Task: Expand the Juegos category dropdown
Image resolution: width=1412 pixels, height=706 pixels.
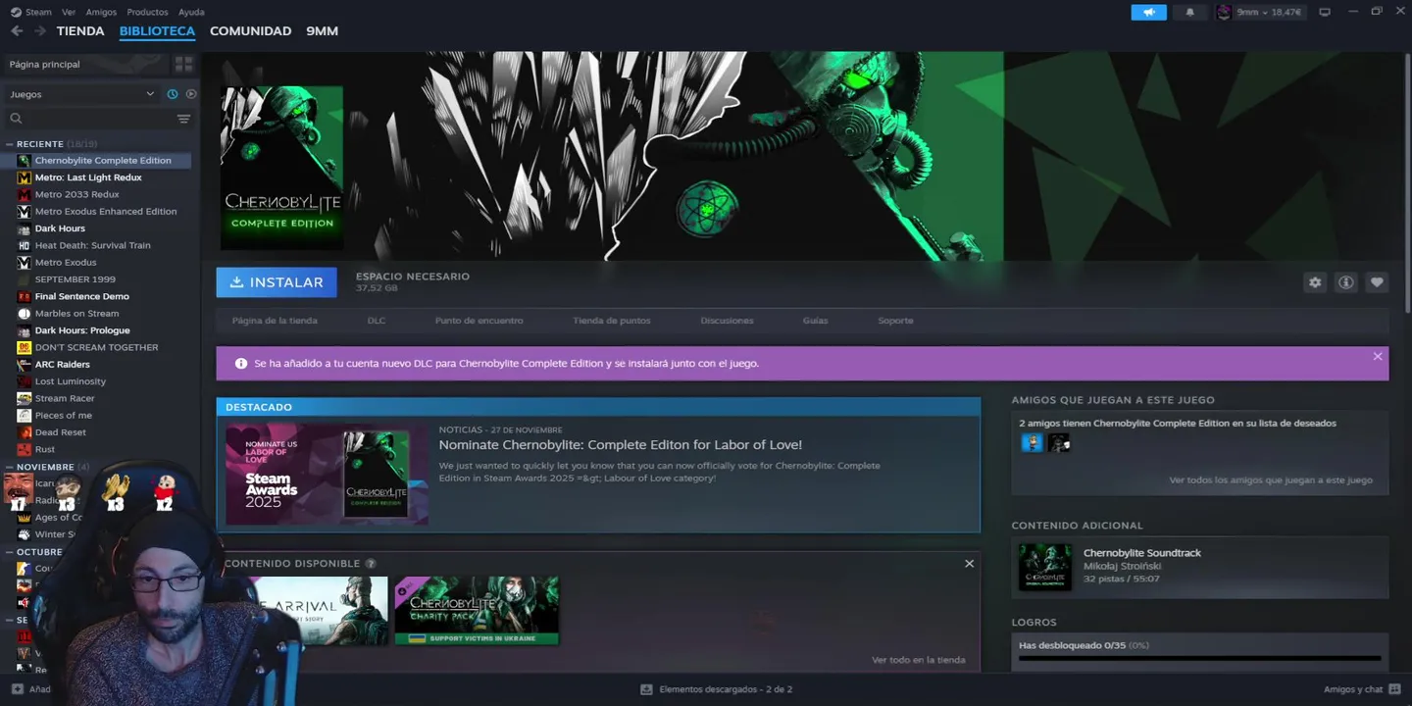Action: [x=81, y=94]
